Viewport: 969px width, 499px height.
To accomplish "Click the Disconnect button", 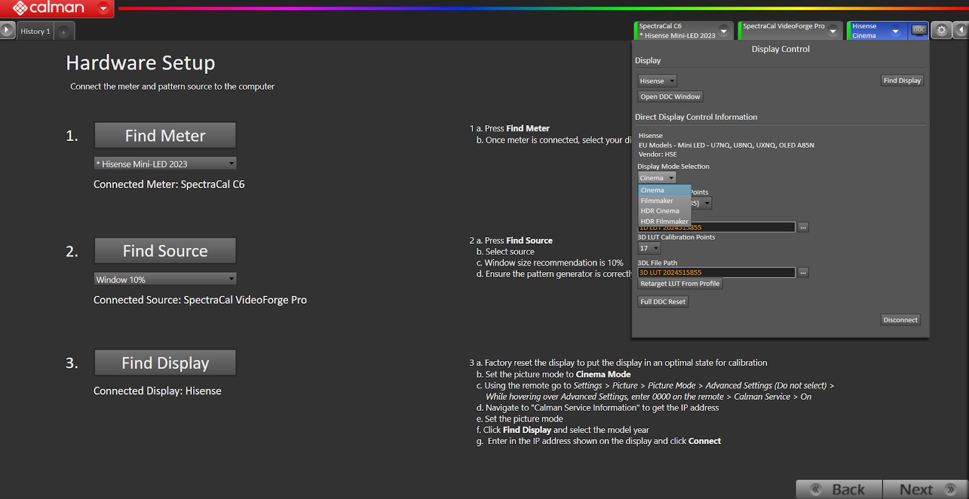I will click(900, 320).
